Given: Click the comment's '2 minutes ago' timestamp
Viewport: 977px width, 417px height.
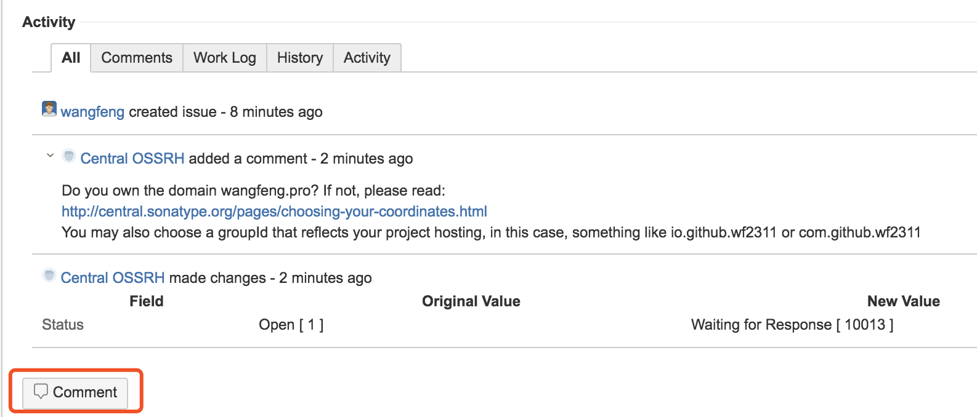Looking at the screenshot, I should (367, 159).
